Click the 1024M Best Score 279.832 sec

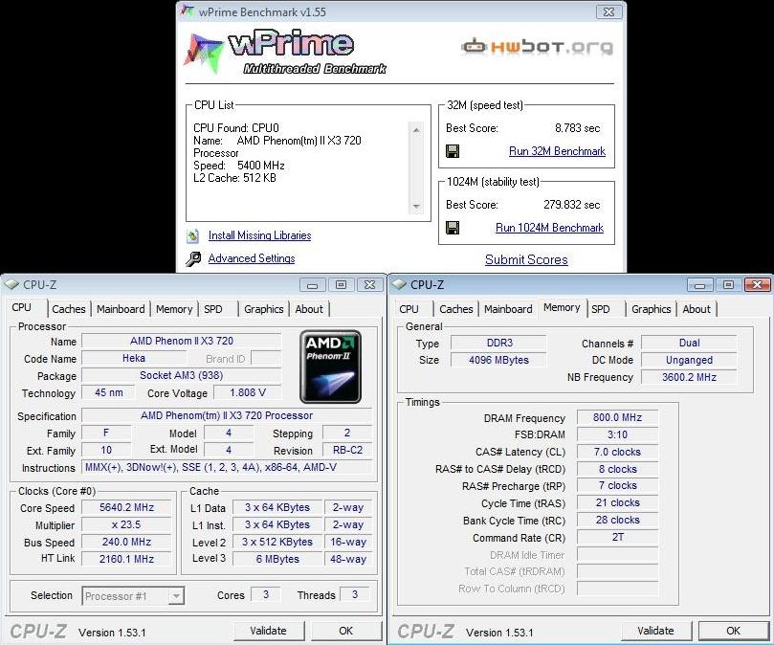(x=571, y=205)
